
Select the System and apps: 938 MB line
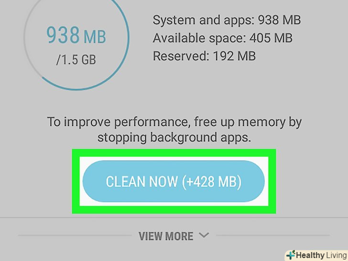coord(227,20)
